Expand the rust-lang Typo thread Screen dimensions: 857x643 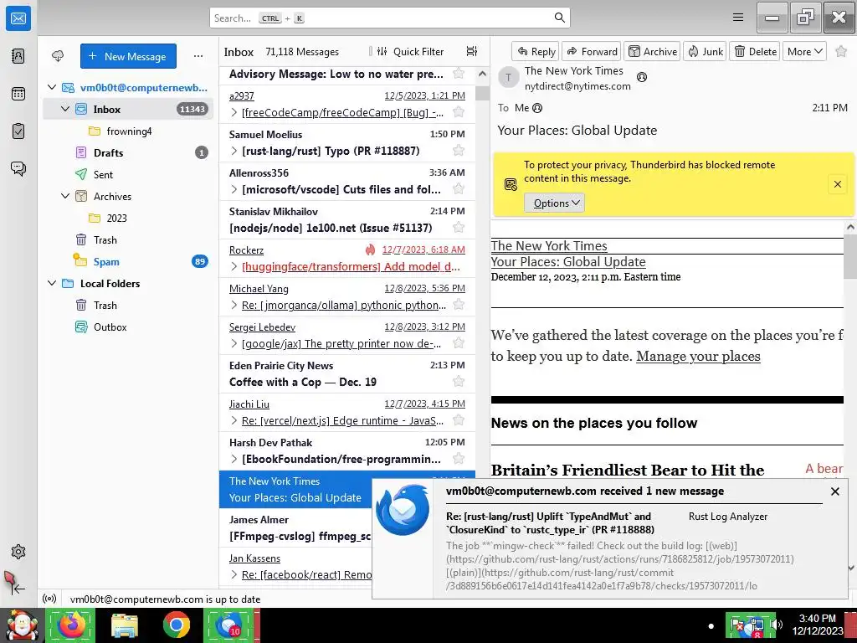[234, 151]
